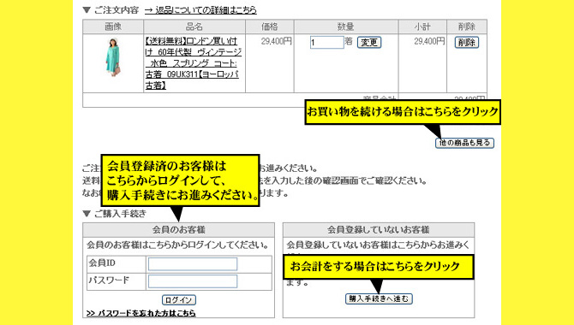
Task: Focus the パスワード input field
Action: (193, 281)
